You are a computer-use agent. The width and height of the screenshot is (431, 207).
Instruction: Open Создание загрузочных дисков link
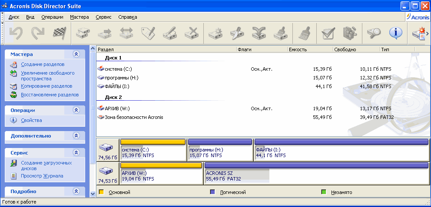point(46,165)
